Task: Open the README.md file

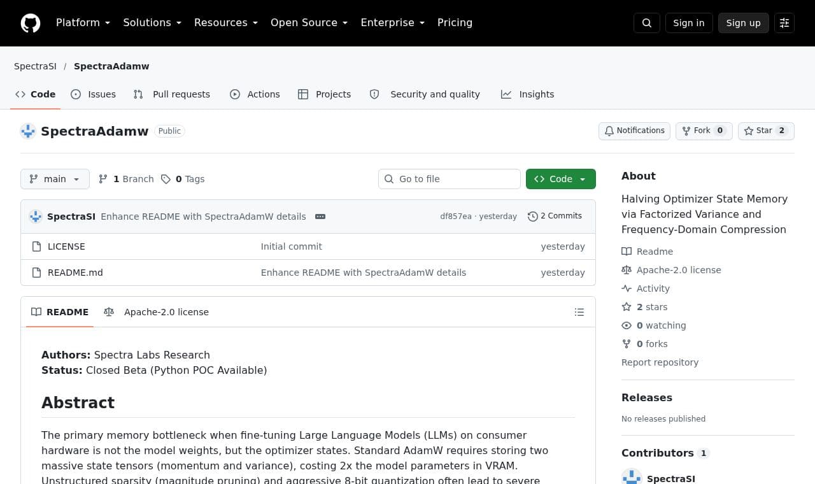Action: (75, 273)
